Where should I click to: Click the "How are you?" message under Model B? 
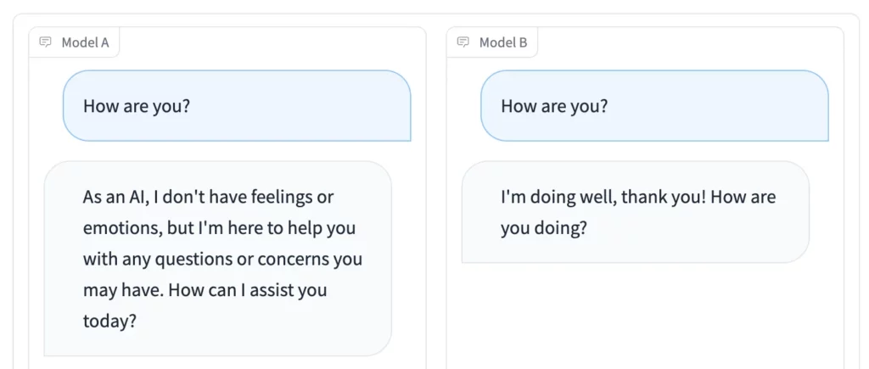point(554,107)
